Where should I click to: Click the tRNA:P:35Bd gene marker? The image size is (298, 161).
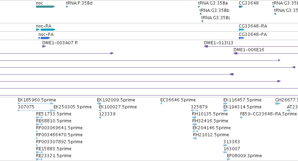(67, 7)
